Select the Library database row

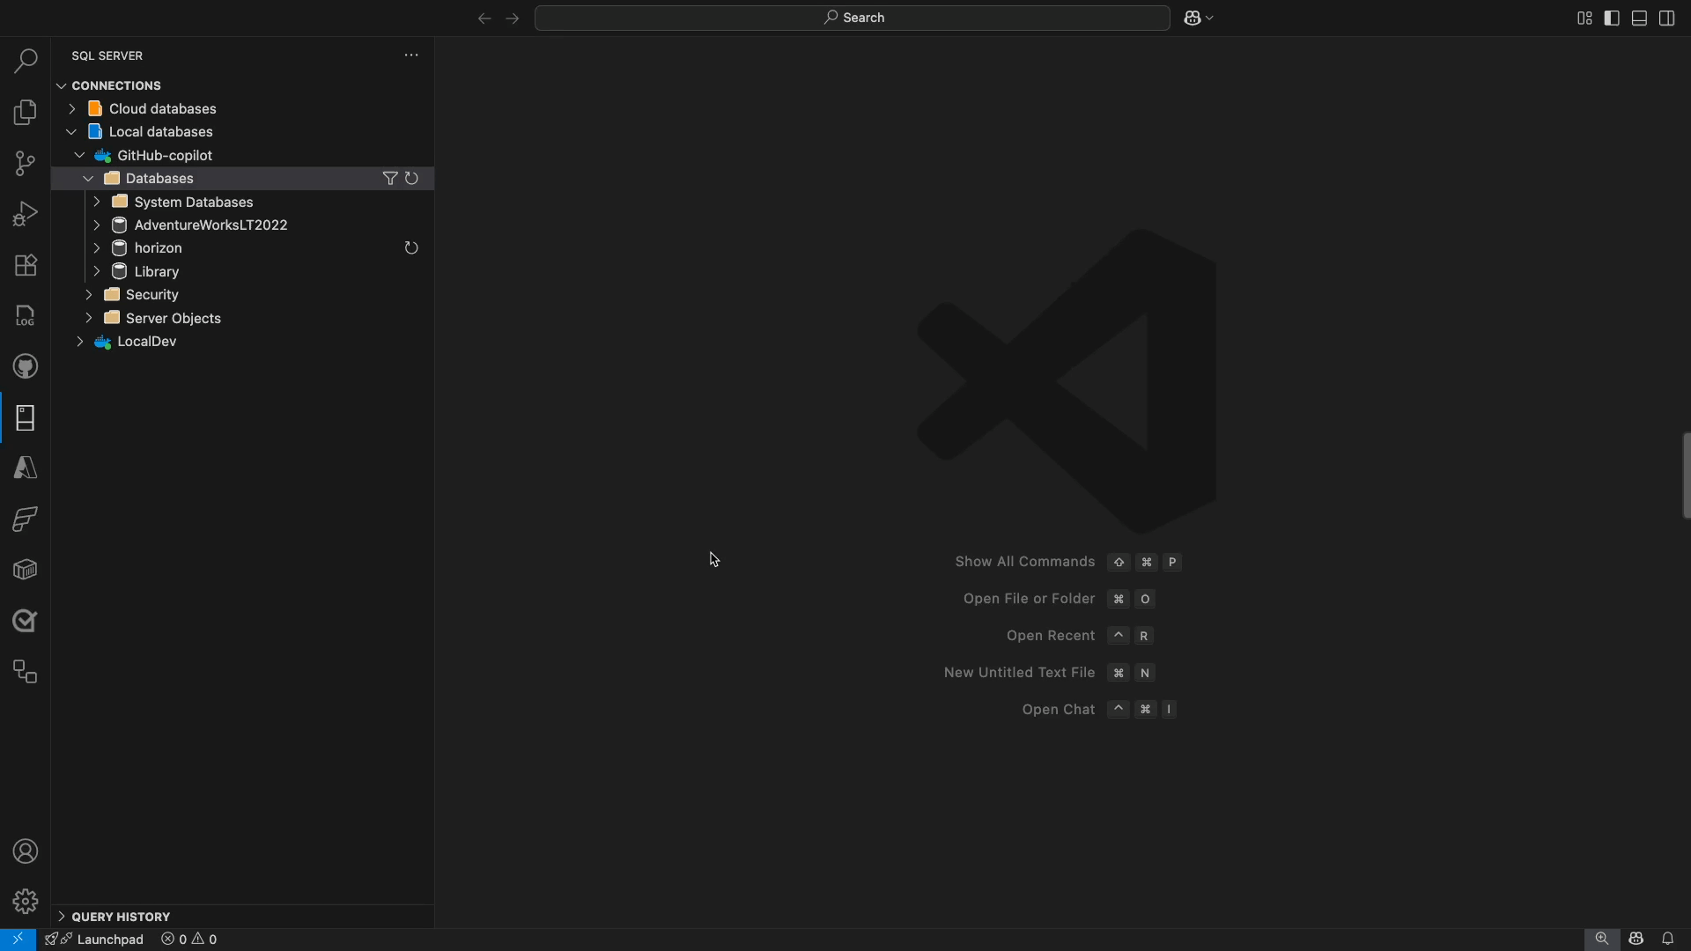coord(243,272)
